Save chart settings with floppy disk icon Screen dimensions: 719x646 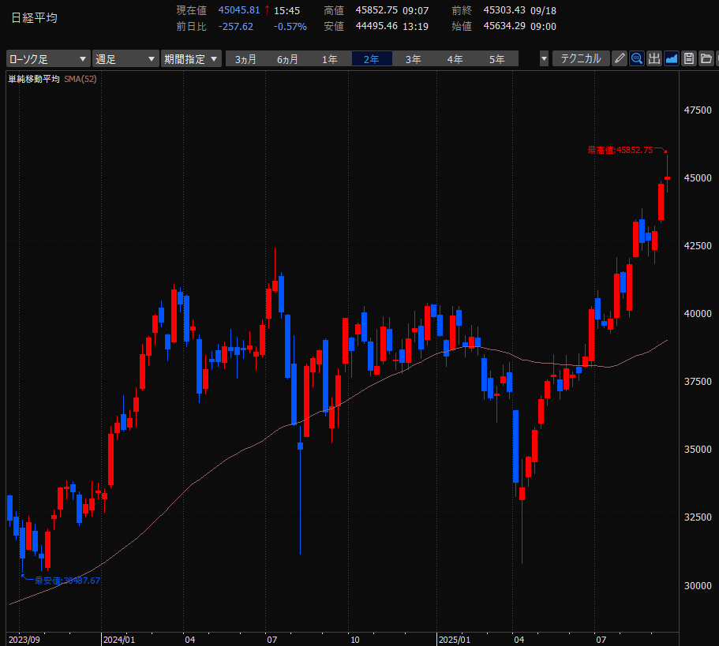[x=689, y=58]
